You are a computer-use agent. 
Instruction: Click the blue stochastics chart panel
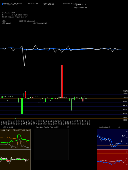tap(112, 139)
